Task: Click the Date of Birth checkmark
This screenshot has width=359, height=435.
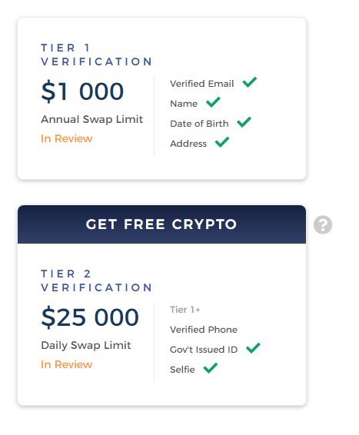Action: tap(244, 122)
